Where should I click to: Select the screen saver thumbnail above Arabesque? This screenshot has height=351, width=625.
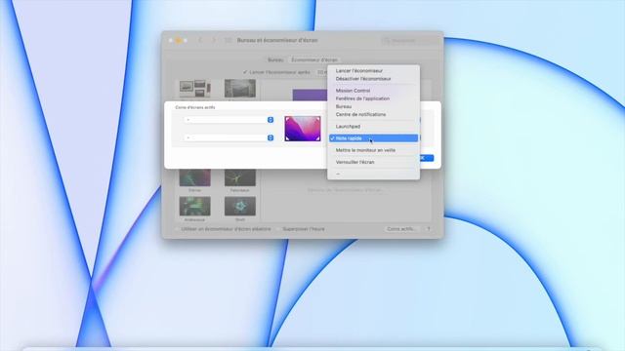coord(195,177)
